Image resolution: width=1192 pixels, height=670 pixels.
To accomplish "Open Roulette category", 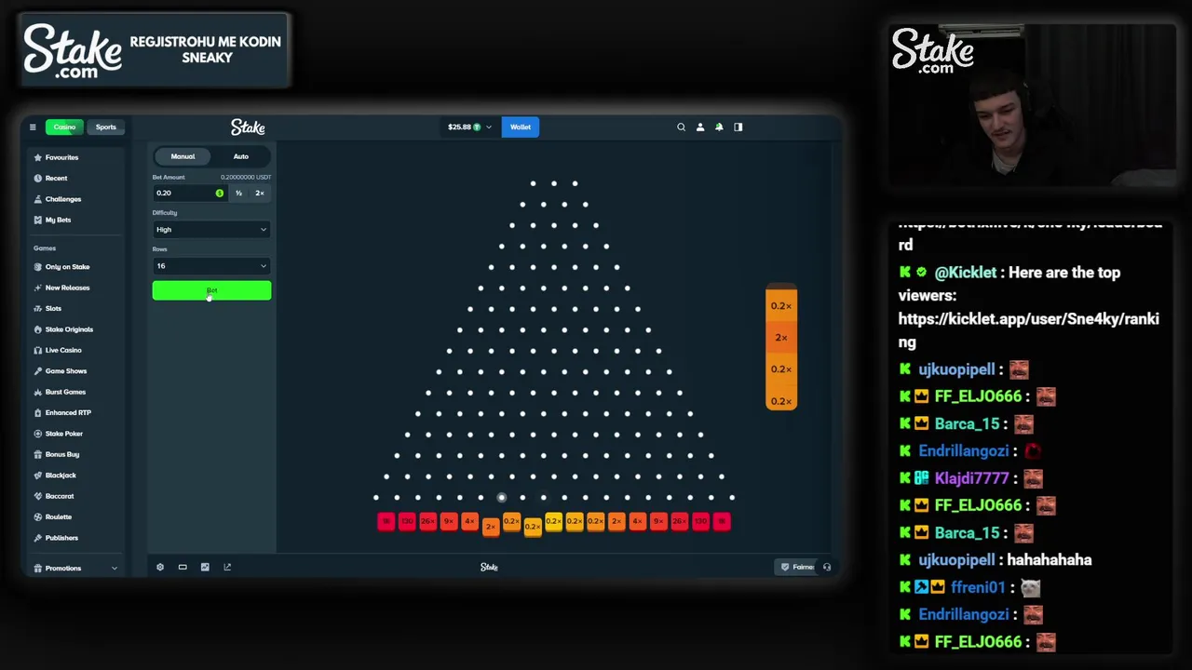I will coord(52,516).
